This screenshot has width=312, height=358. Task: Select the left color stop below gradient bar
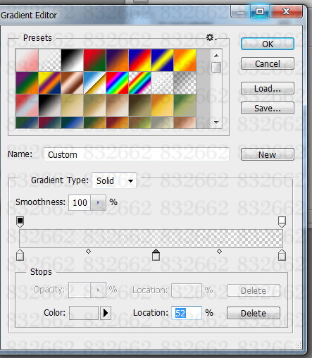click(20, 255)
